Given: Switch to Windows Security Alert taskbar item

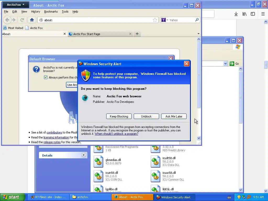Looking at the screenshot, I should (x=175, y=197).
